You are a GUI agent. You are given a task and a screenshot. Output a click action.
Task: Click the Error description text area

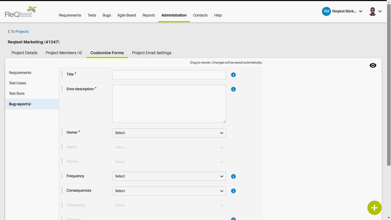pyautogui.click(x=169, y=104)
